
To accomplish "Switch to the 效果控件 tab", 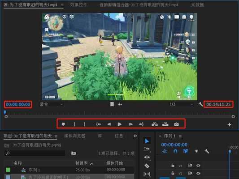I will pos(78,5).
